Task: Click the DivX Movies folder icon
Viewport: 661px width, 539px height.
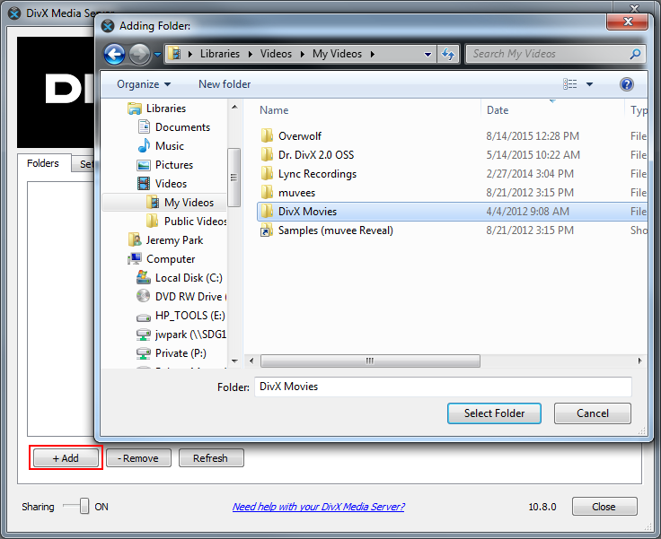Action: coord(267,212)
